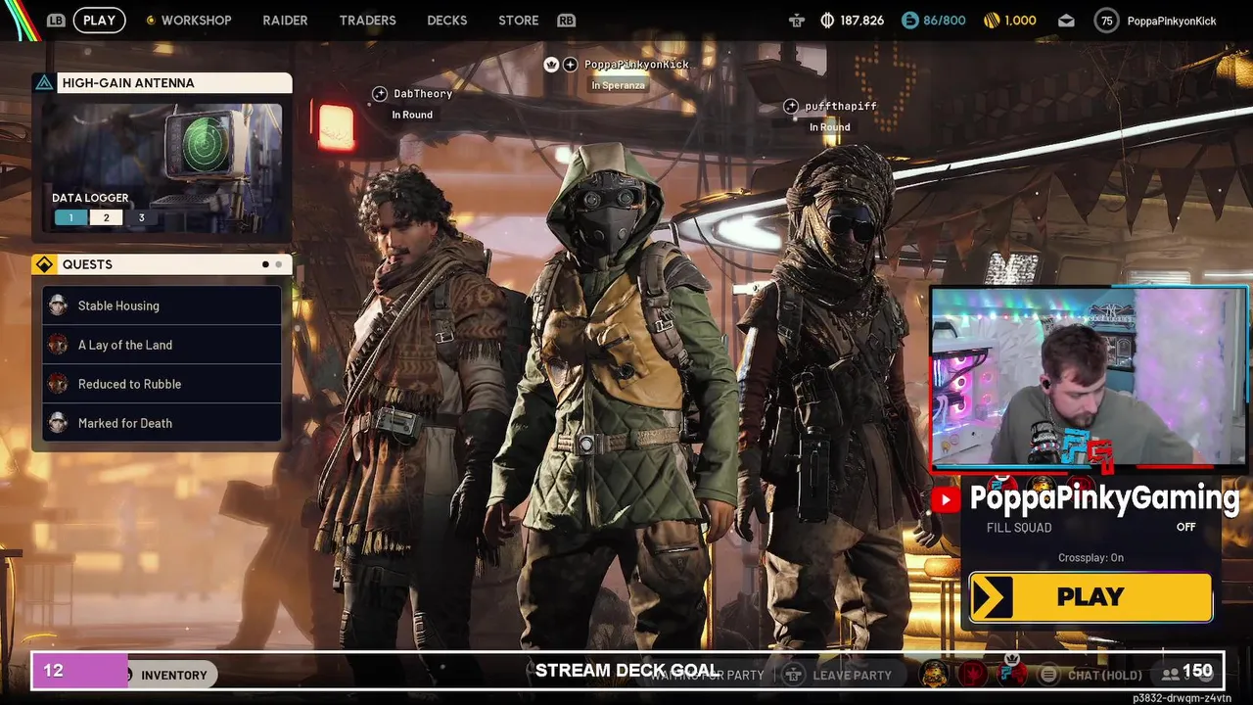Click the friends count icon showing 150
1253x705 pixels.
(x=1170, y=674)
